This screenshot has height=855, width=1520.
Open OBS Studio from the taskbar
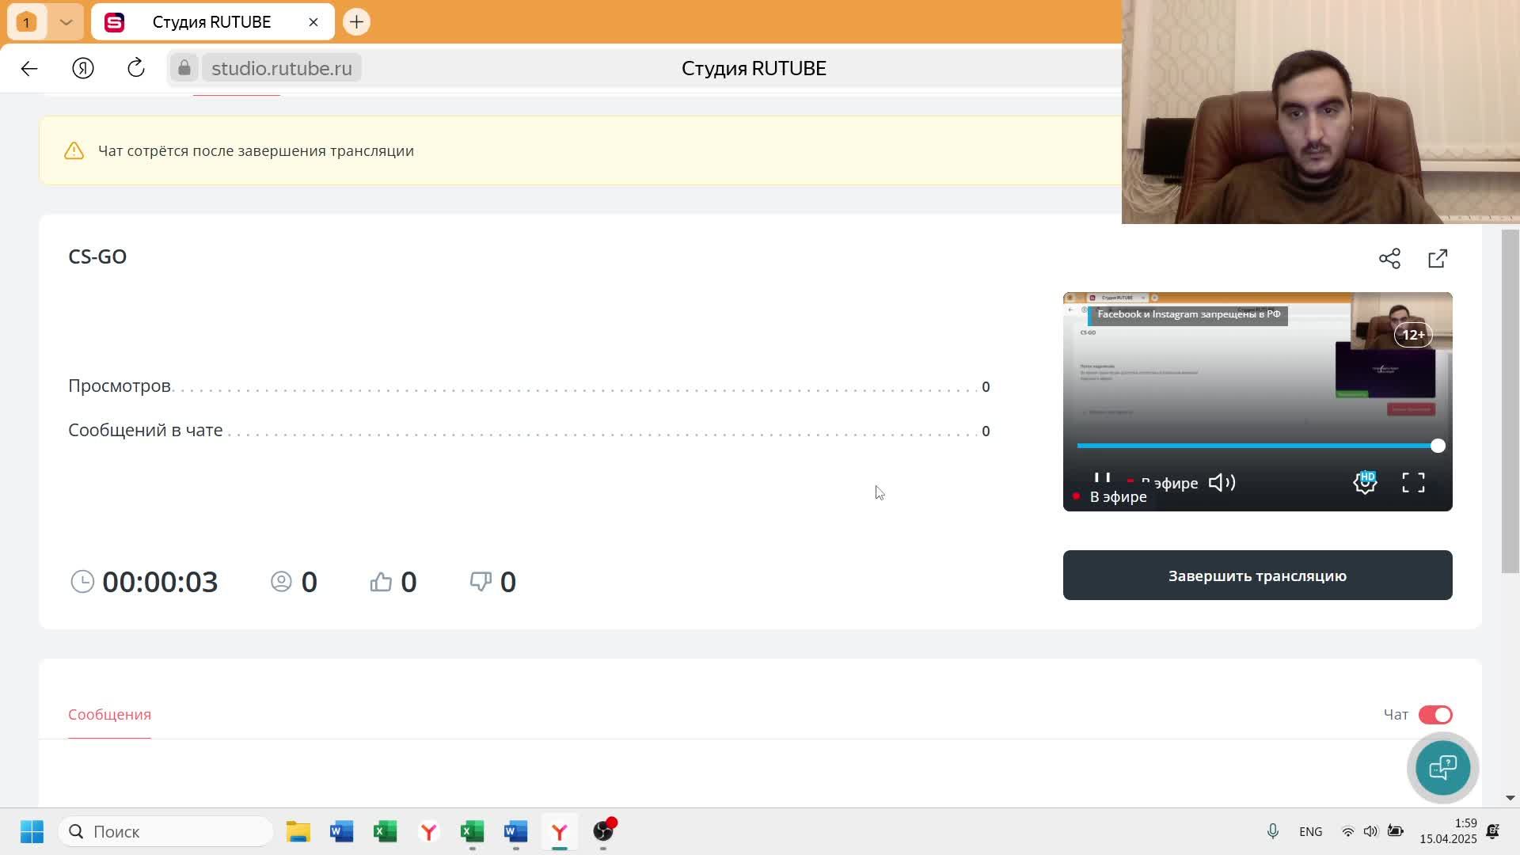coord(603,831)
